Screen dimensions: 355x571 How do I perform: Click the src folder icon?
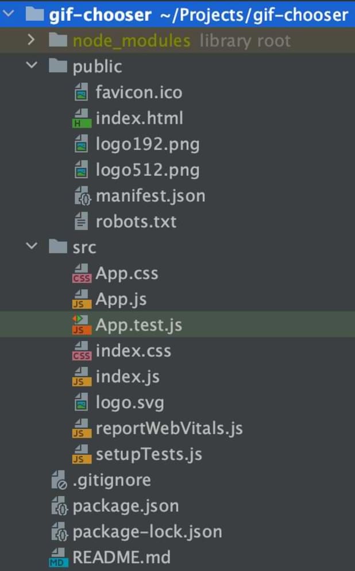(x=58, y=247)
